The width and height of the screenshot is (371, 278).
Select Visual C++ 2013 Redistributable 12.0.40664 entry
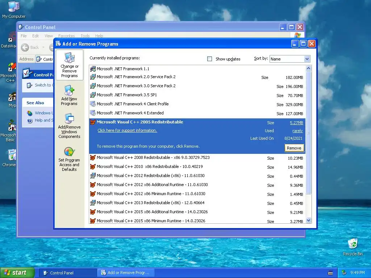(x=197, y=203)
